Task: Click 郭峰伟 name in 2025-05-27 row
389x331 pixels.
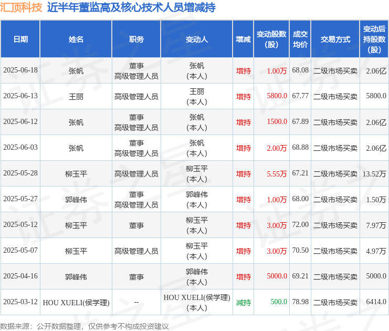Action: [76, 200]
